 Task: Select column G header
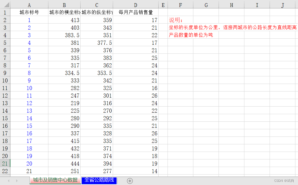click(x=206, y=5)
